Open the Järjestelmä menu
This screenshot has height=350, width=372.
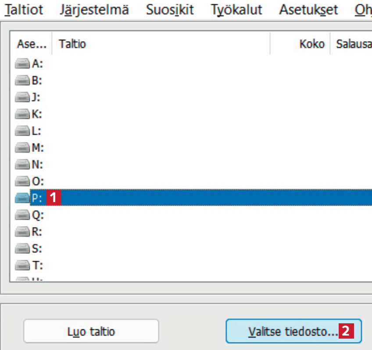coord(94,10)
